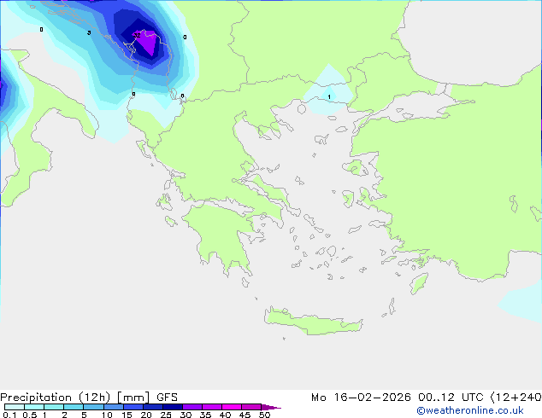Click the 0.1–0.5 mm legend color swatch
This screenshot has height=418, width=542.
pos(15,407)
